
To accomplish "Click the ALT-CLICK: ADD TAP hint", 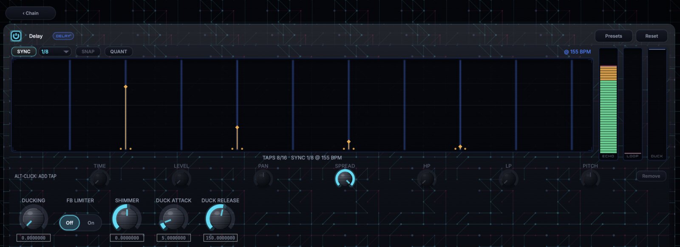I will pyautogui.click(x=35, y=176).
